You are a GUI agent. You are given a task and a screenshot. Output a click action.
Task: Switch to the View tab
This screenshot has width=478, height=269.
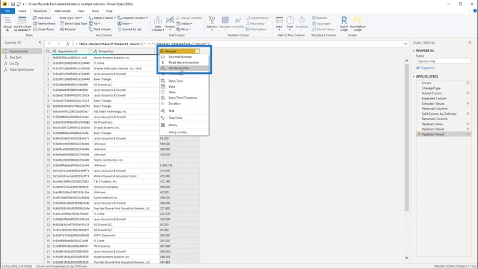[x=81, y=11]
